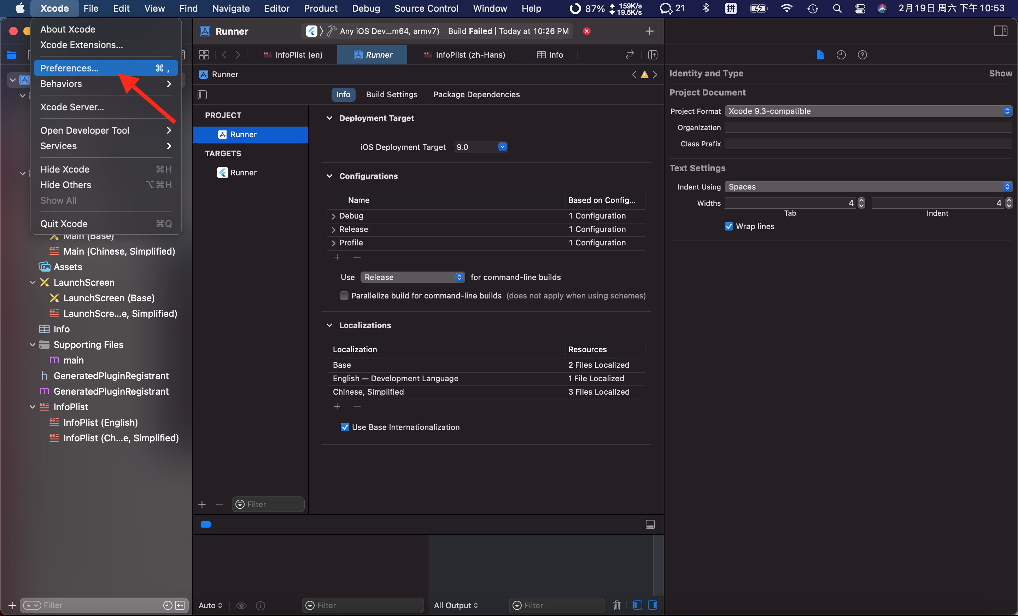Click the trash icon to clear console
Screen dimensions: 1018x616
pos(616,605)
